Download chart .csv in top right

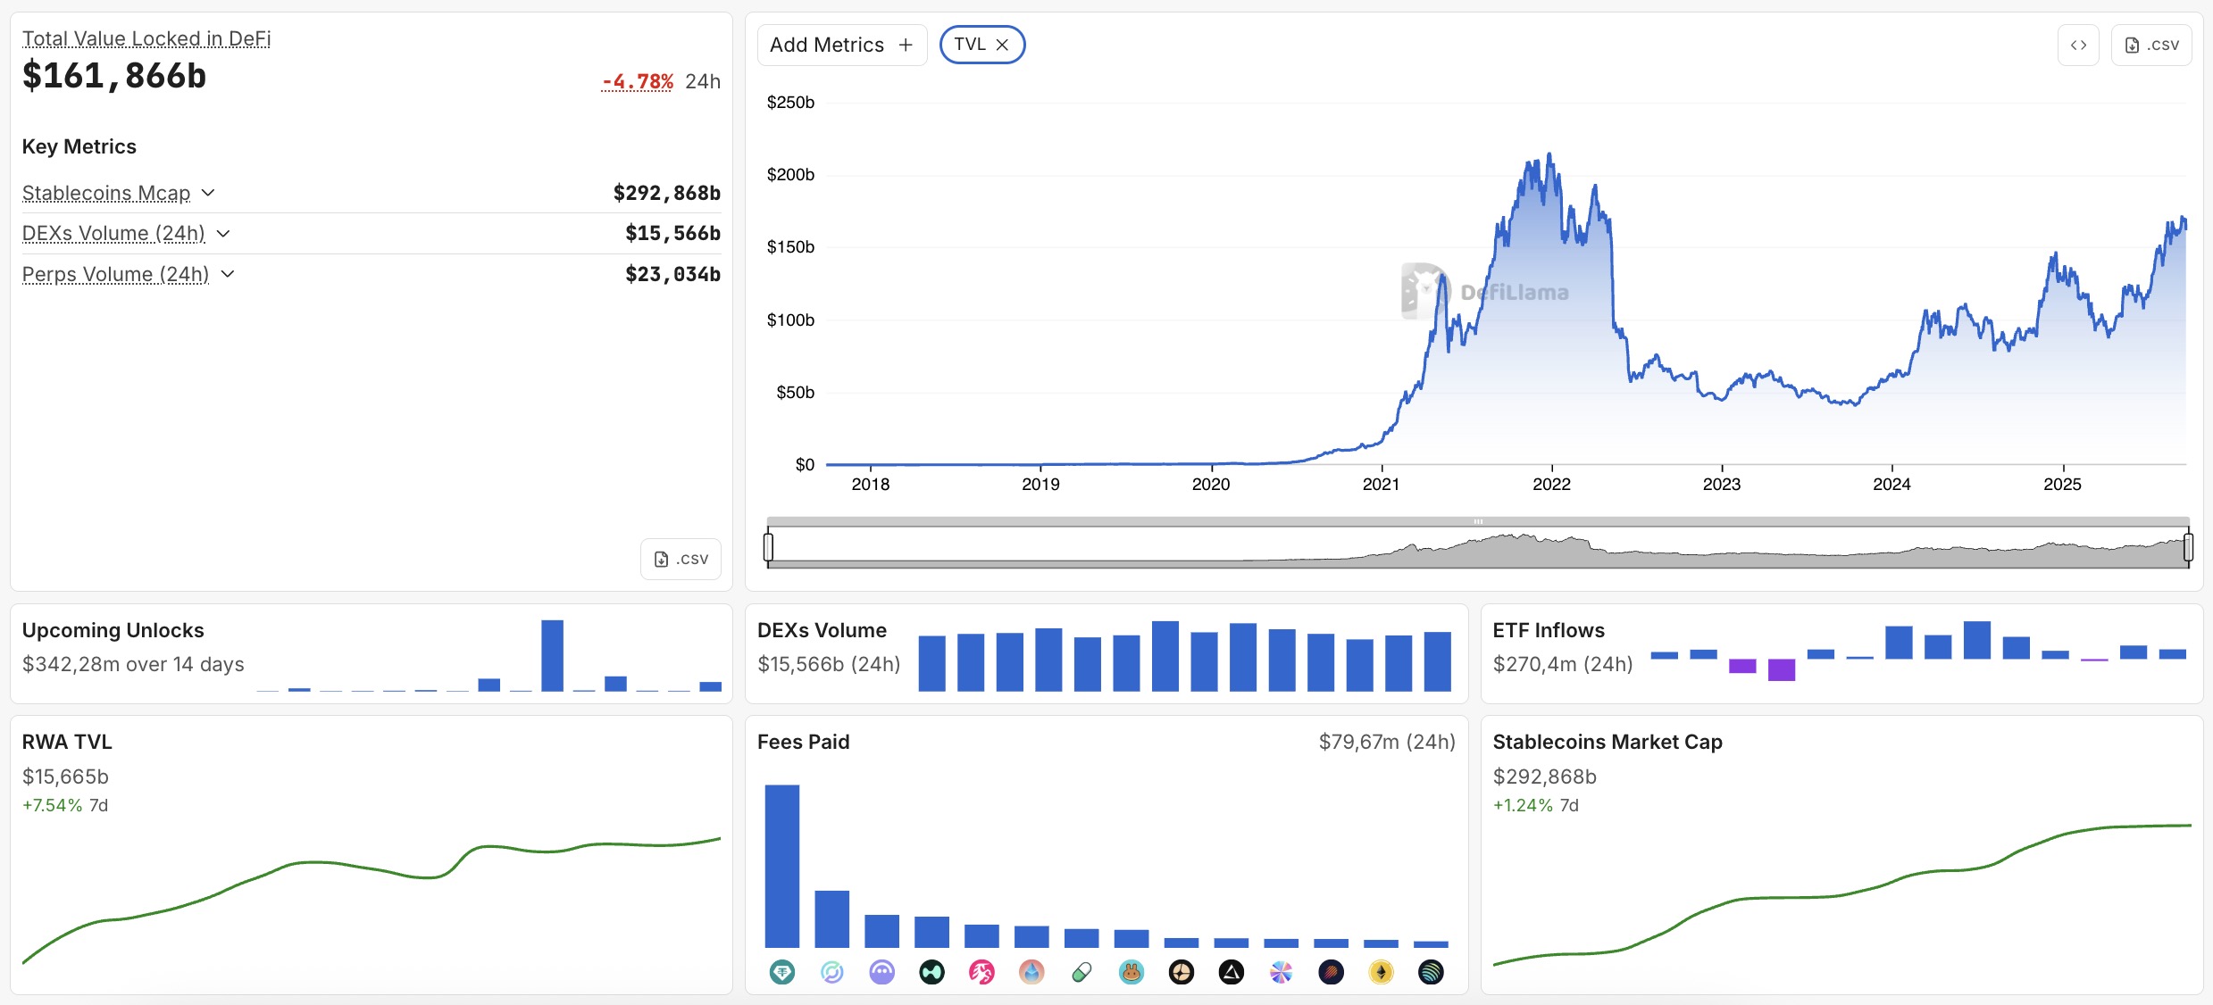tap(2151, 45)
